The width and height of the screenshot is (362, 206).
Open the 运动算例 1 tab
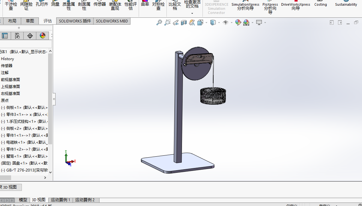click(60, 200)
